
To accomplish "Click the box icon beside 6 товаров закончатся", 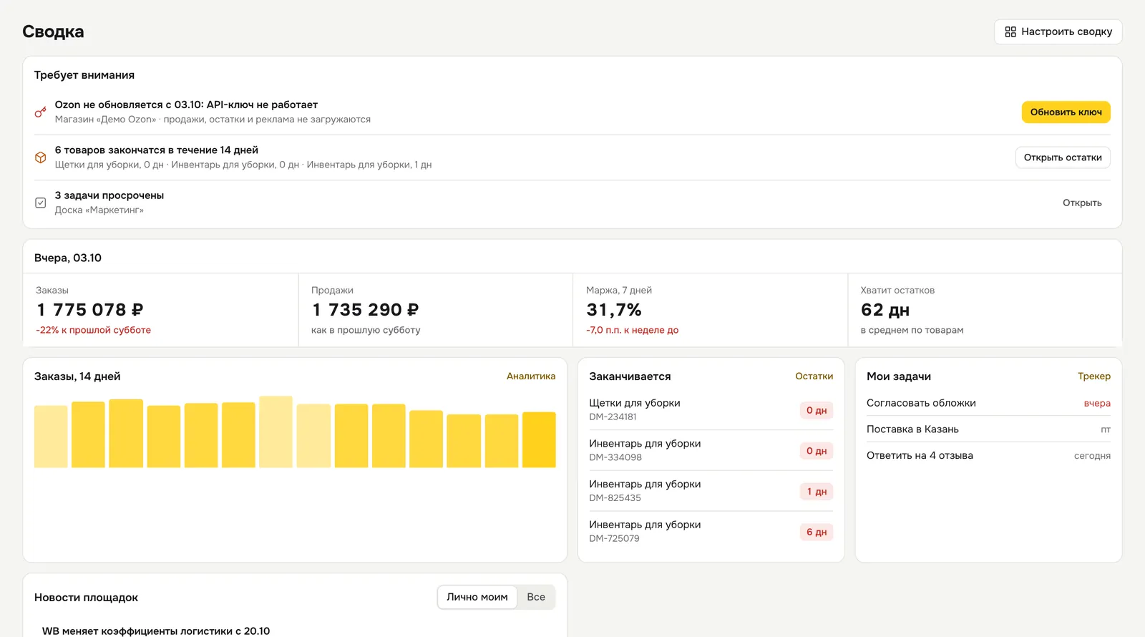I will (x=41, y=157).
